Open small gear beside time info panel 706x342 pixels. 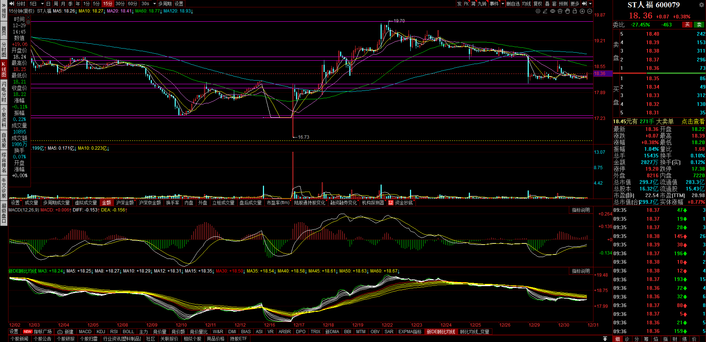point(28,22)
